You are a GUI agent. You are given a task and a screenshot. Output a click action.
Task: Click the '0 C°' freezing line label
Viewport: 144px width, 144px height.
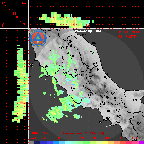click(x=88, y=26)
